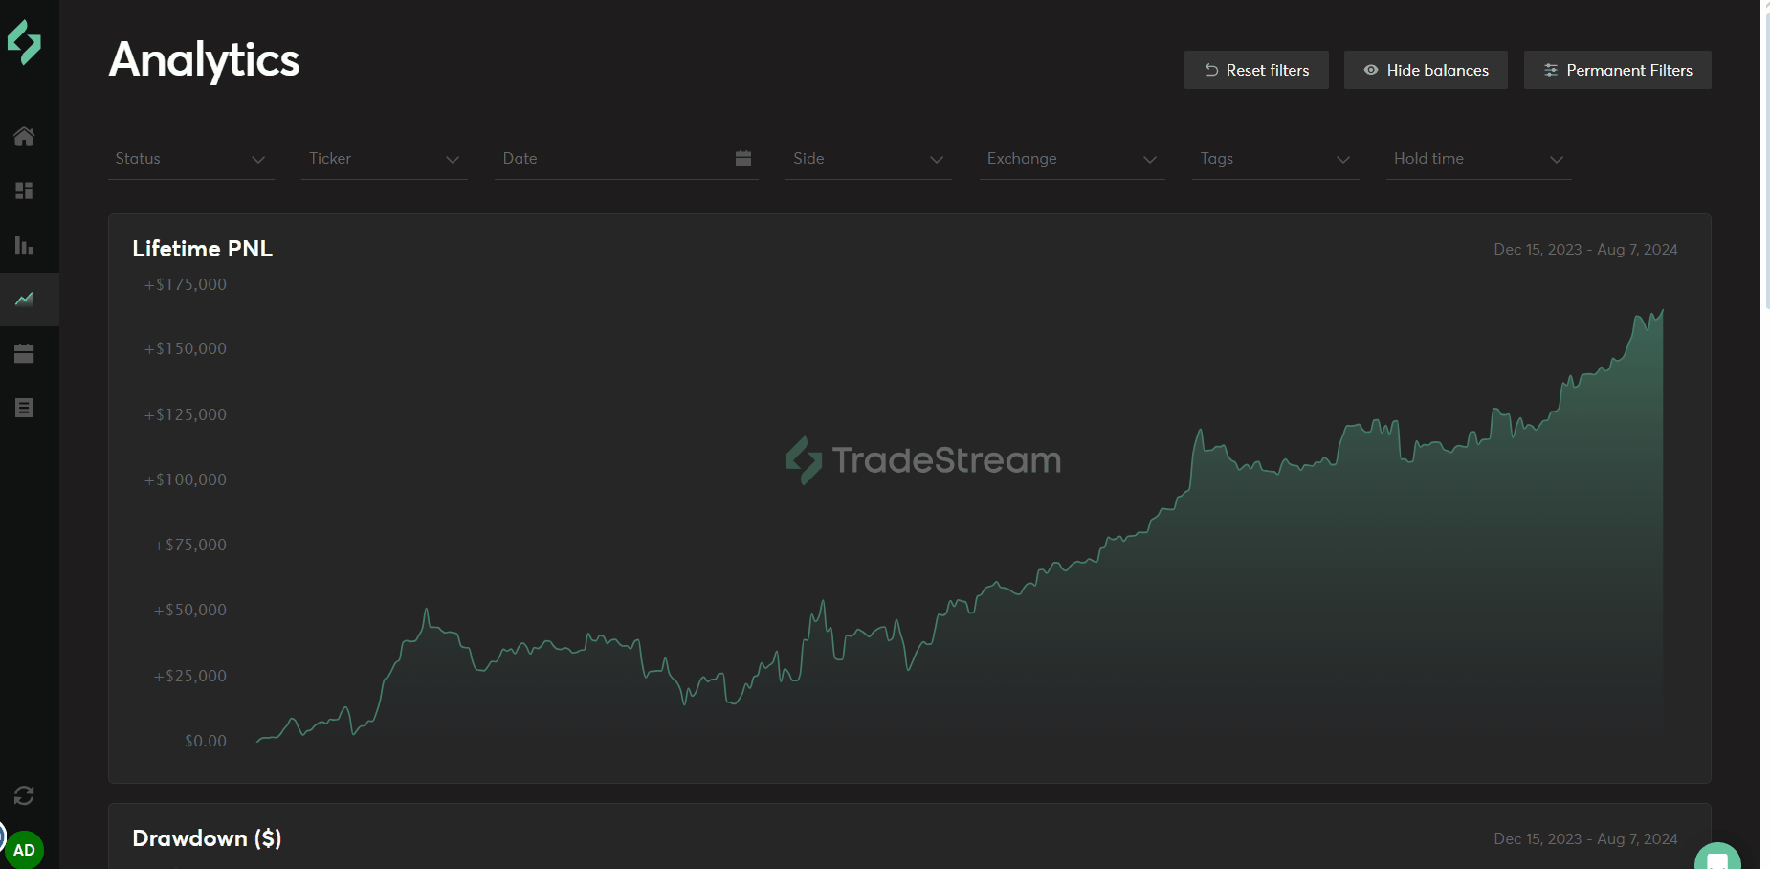Toggle Hide balances visibility
The height and width of the screenshot is (869, 1770).
(x=1426, y=70)
